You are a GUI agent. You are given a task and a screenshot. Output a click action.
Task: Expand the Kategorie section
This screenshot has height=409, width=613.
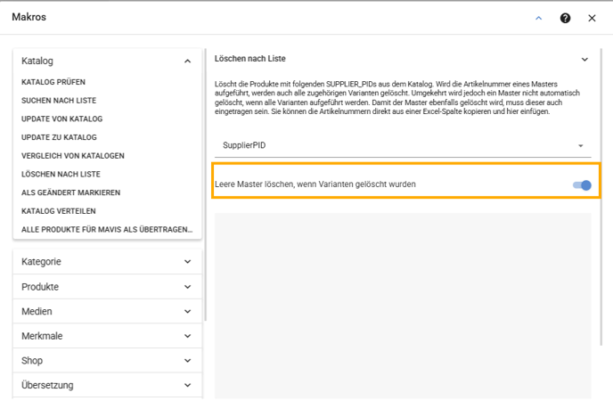tap(107, 262)
